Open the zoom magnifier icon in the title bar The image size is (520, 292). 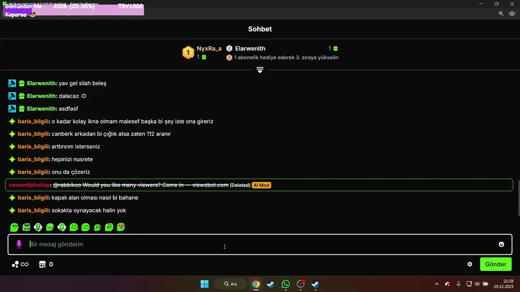click(x=501, y=13)
